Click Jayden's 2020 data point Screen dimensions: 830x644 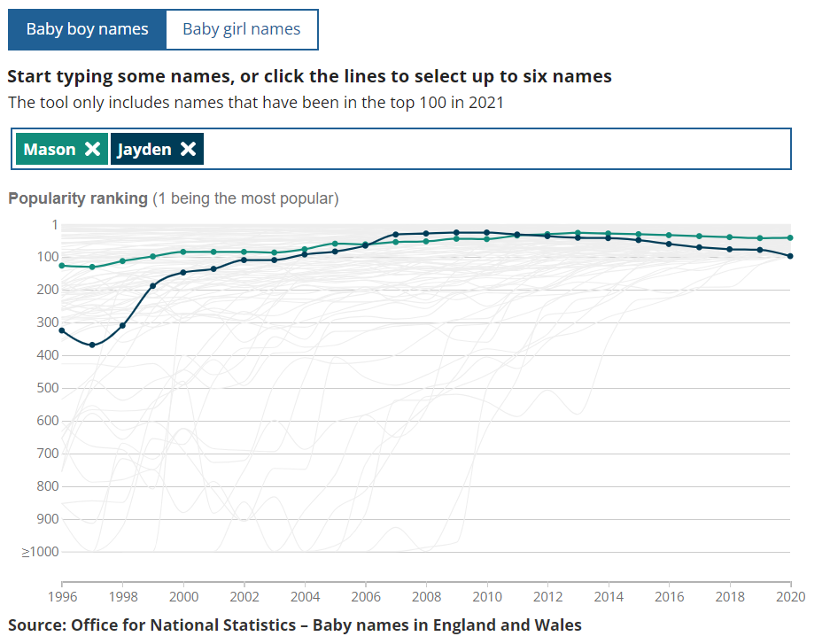click(790, 256)
